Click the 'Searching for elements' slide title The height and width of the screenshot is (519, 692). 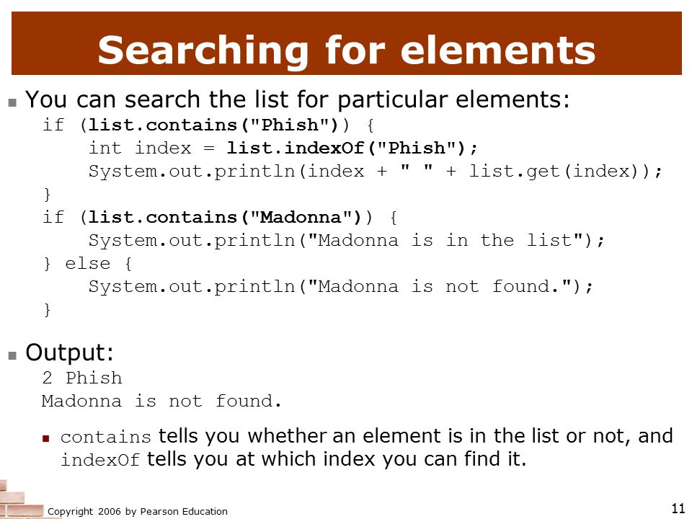347,50
